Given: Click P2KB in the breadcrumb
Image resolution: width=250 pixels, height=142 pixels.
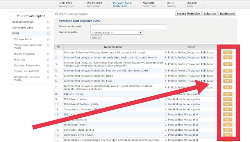Looking at the screenshot, I should click(x=62, y=14).
